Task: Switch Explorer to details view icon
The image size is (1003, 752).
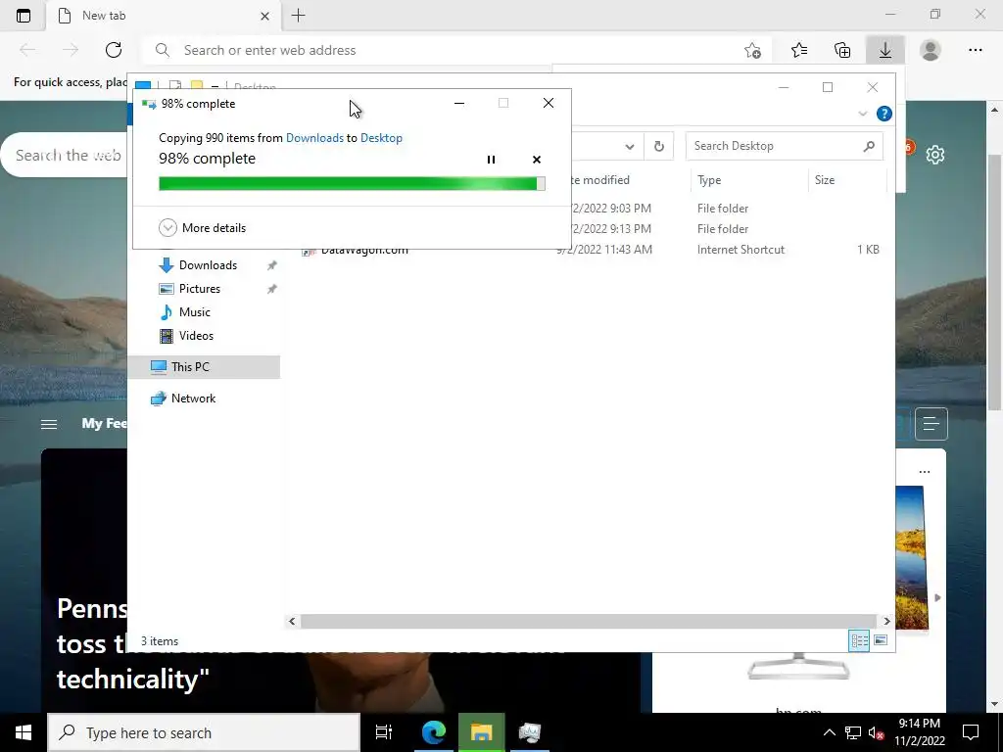Action: (859, 640)
